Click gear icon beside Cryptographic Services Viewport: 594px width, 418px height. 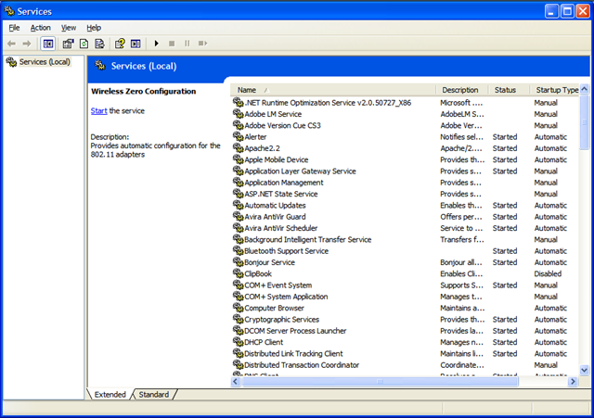click(x=238, y=319)
